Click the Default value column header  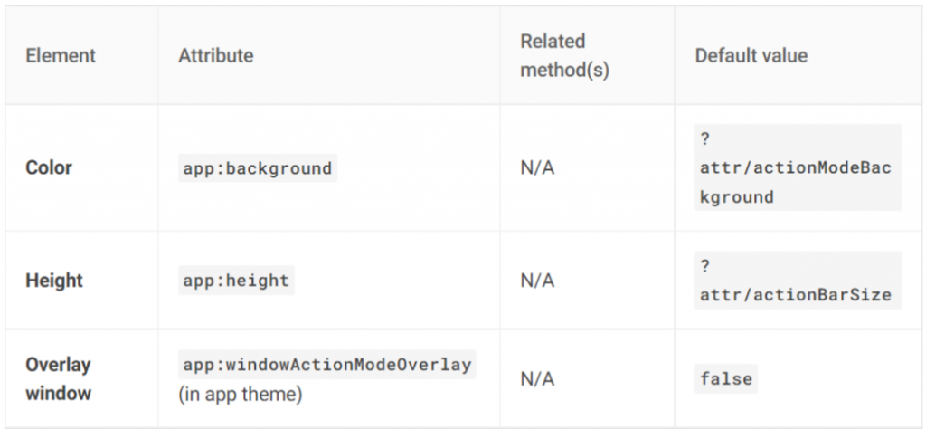tap(751, 56)
